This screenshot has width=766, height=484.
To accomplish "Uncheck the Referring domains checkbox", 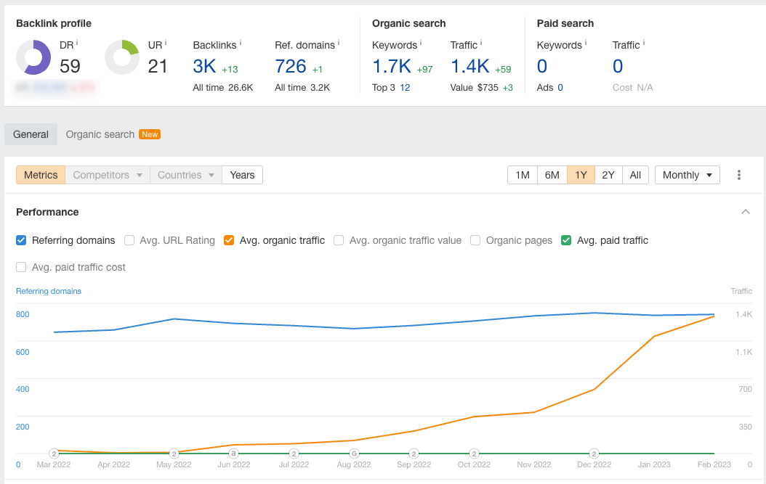I will coord(21,240).
